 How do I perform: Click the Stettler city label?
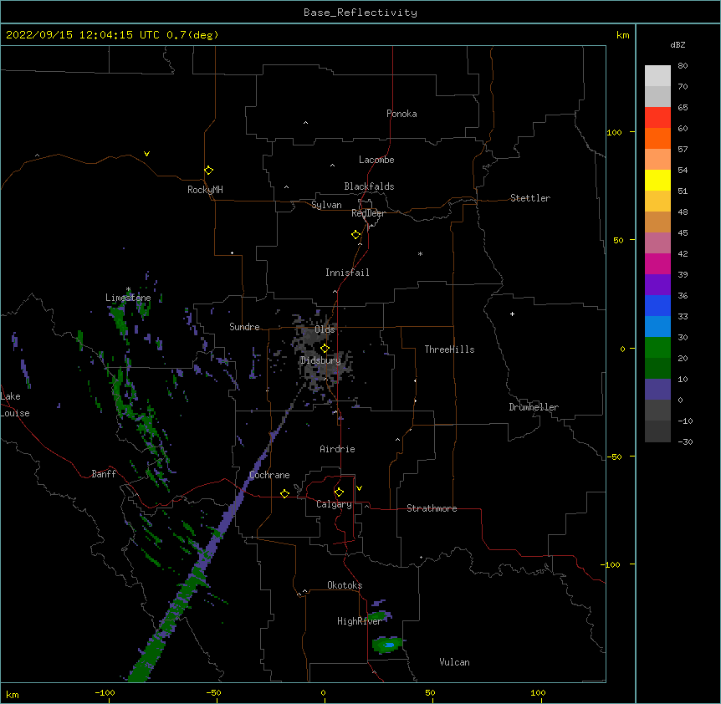click(530, 198)
